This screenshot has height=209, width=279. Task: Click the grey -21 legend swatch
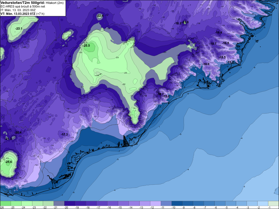[59, 203]
